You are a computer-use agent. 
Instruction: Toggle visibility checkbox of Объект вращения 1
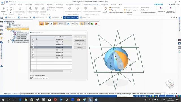pyautogui.click(x=13, y=33)
